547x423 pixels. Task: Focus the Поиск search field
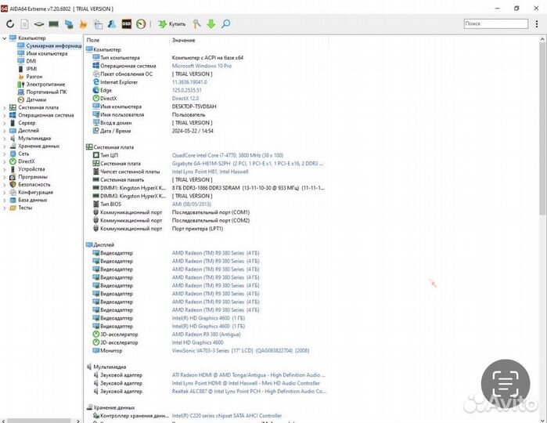pos(495,23)
